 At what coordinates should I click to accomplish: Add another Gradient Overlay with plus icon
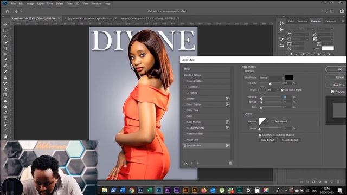click(228, 128)
